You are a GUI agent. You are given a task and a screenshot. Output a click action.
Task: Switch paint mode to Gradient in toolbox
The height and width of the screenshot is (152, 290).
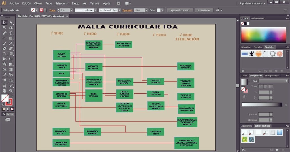click(8, 109)
